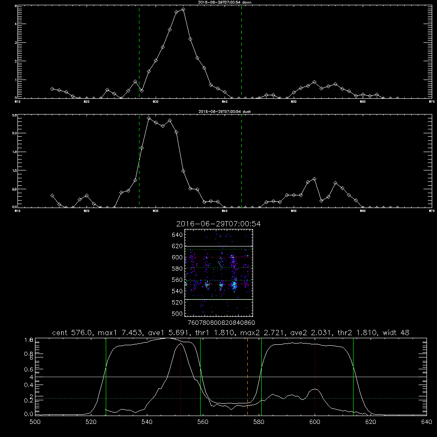Click the right green dashed line in dusk plot
This screenshot has height=437, width=437.
pos(241,161)
